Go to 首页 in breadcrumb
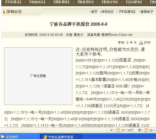The image size is (156, 139). coord(94,12)
